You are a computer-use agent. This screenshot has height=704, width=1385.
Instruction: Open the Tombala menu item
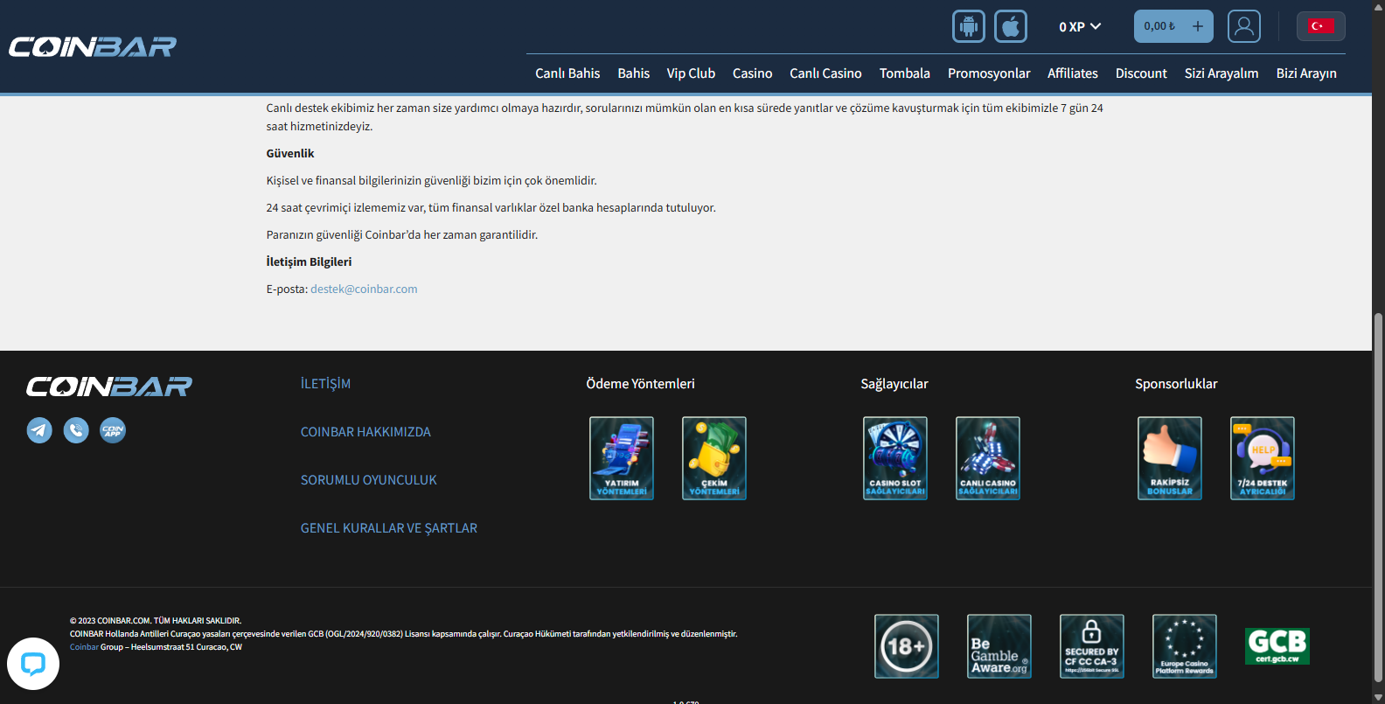coord(905,73)
